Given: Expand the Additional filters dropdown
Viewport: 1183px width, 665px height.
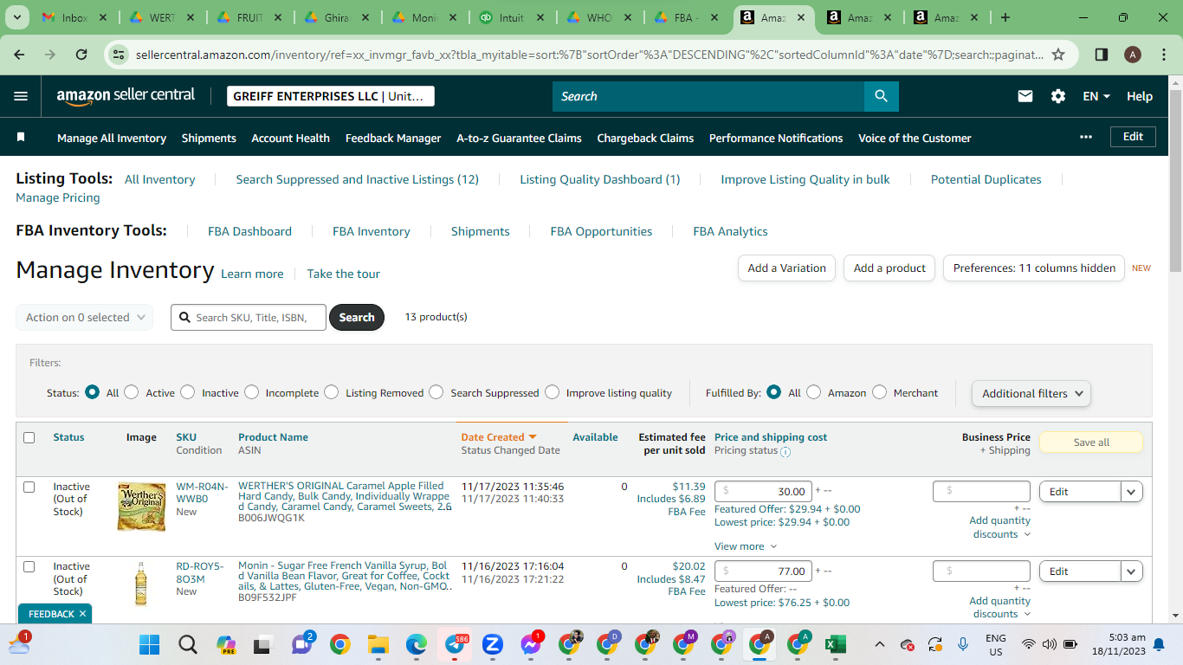Looking at the screenshot, I should [1031, 393].
